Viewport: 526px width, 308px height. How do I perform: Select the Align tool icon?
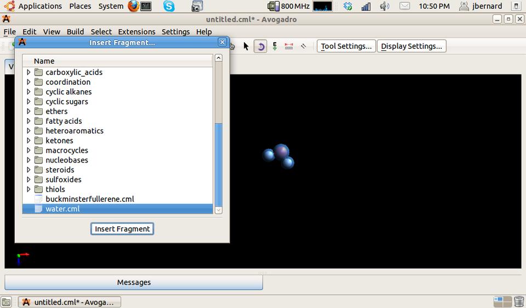pyautogui.click(x=303, y=47)
